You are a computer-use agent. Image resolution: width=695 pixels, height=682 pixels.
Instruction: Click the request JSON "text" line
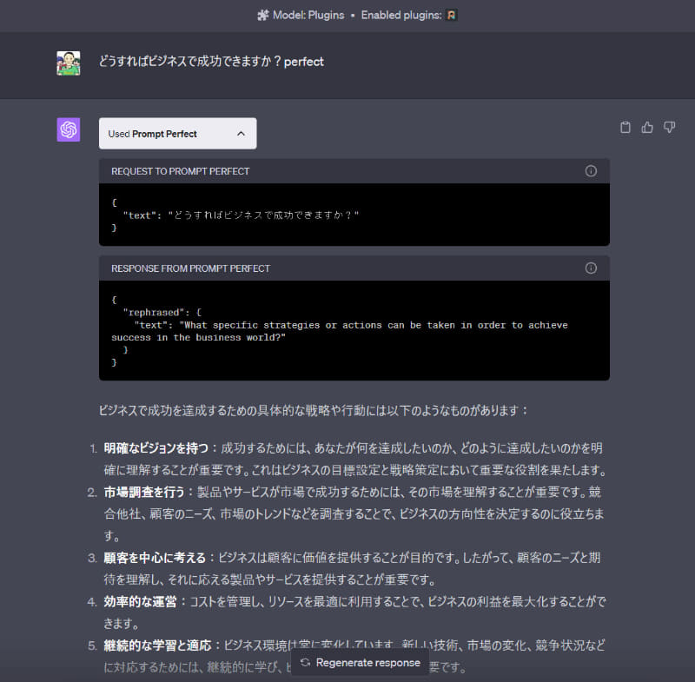pyautogui.click(x=242, y=215)
